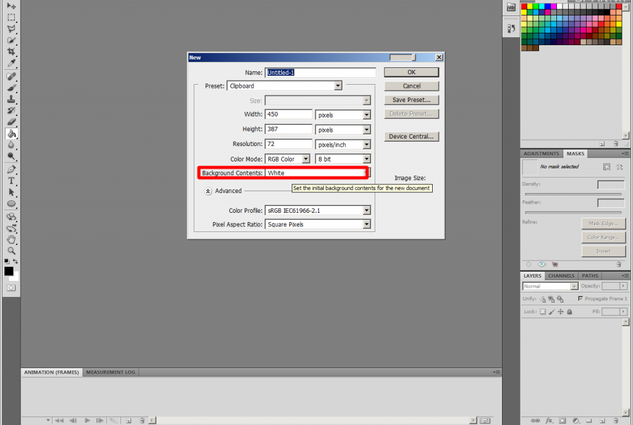The height and width of the screenshot is (425, 633).
Task: Click the black foreground color swatch
Action: point(9,271)
